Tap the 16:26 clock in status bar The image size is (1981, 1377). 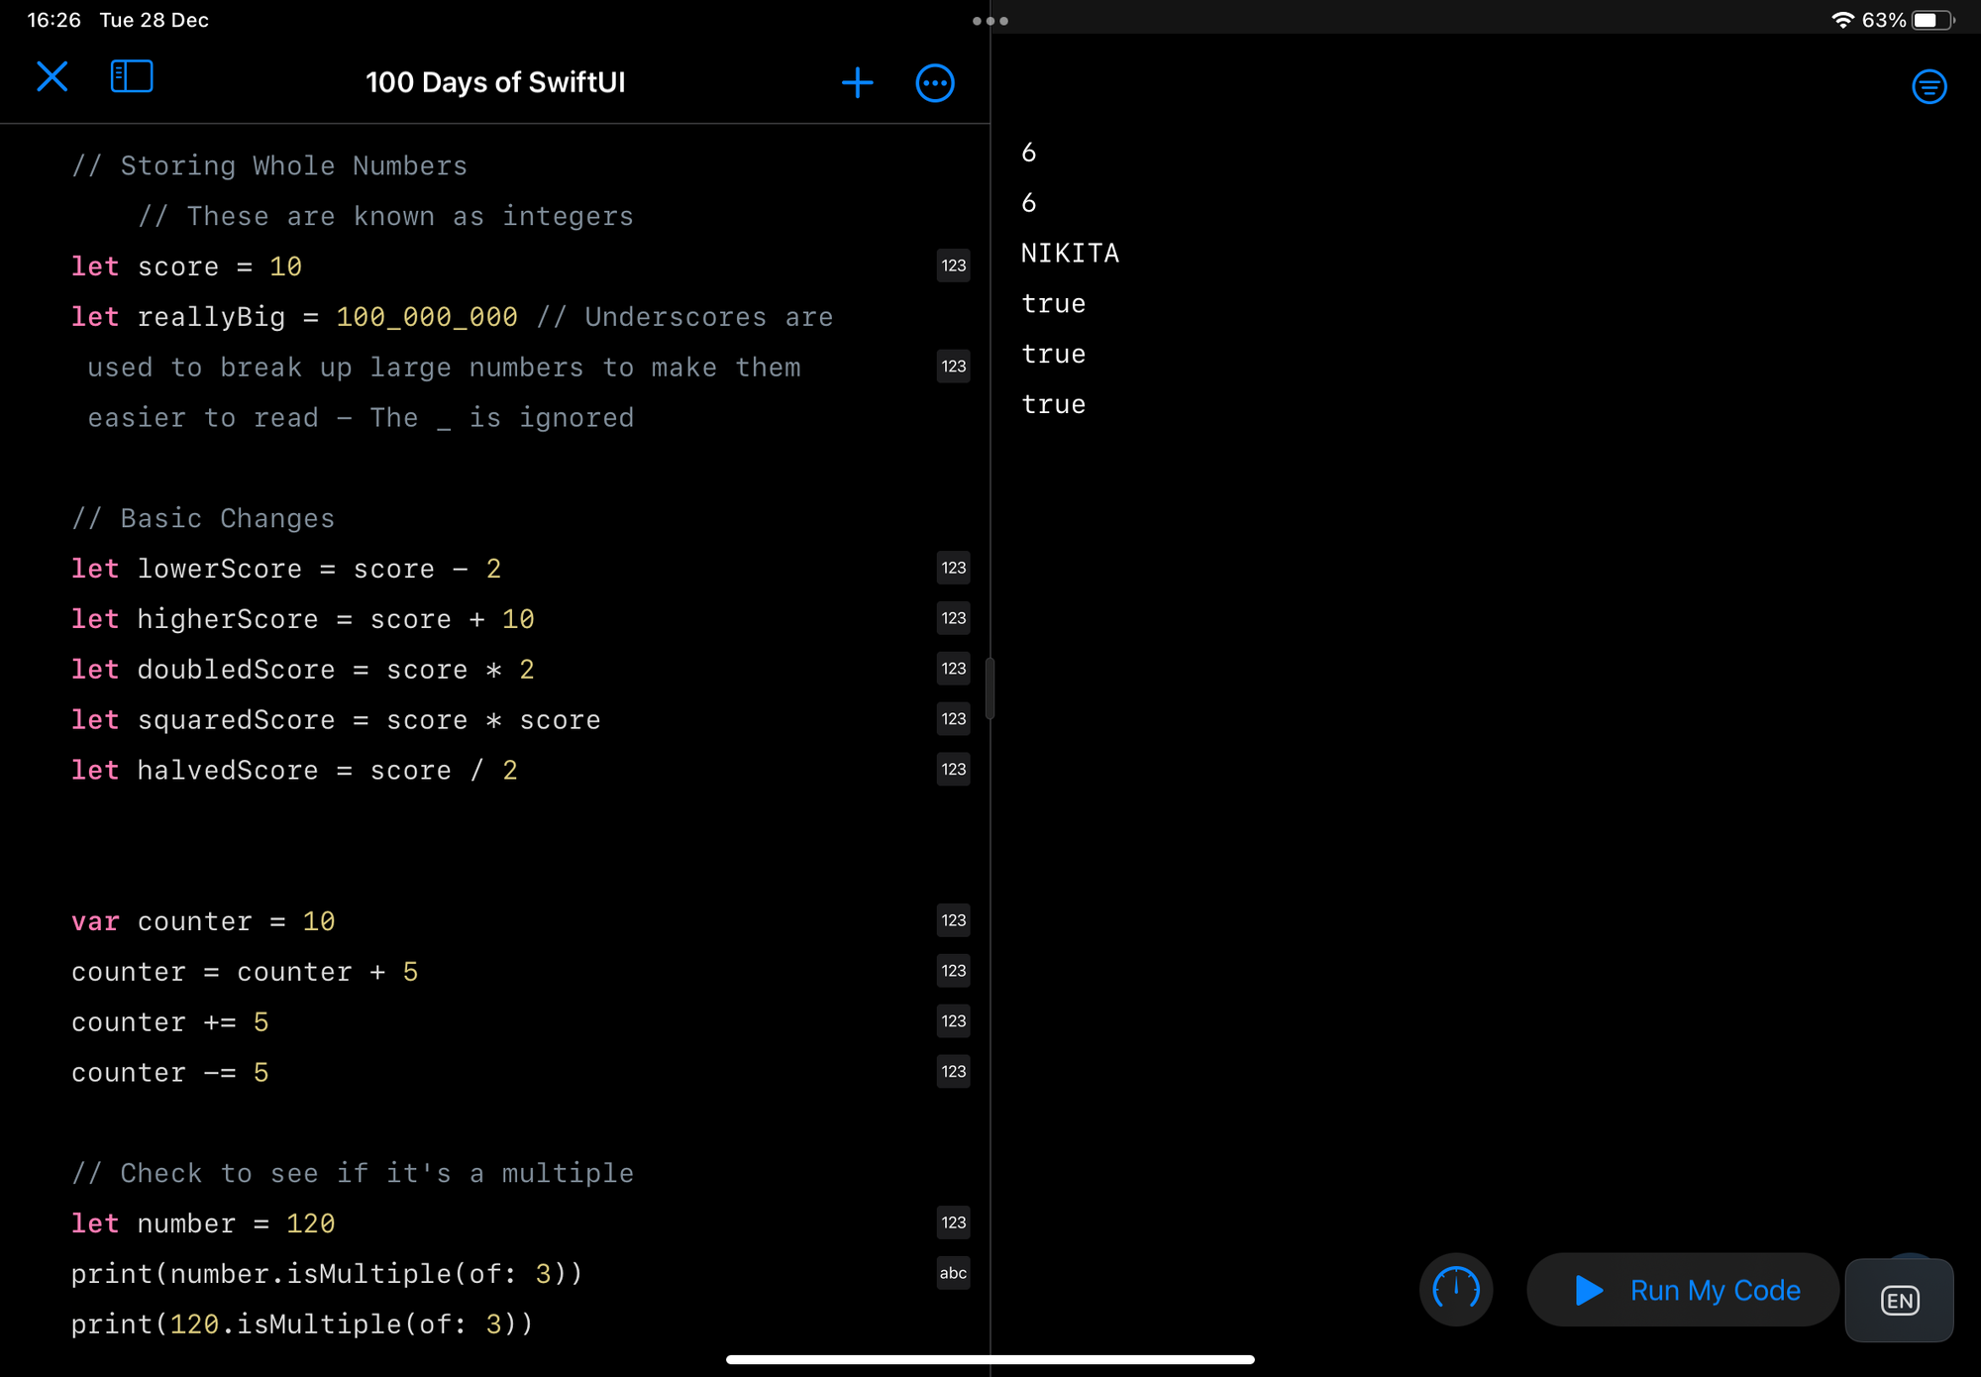pos(54,20)
